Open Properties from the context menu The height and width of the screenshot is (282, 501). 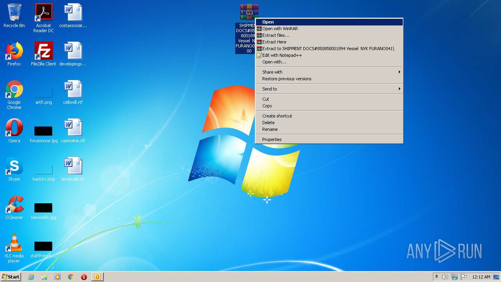tap(329, 139)
